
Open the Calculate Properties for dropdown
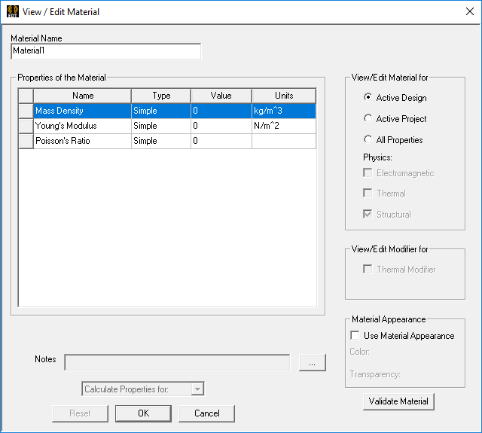[x=197, y=389]
